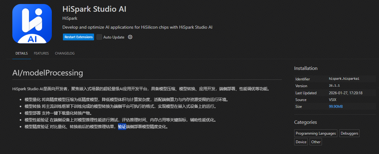View the CHANGELOG tab
The height and width of the screenshot is (154, 379).
tap(65, 53)
